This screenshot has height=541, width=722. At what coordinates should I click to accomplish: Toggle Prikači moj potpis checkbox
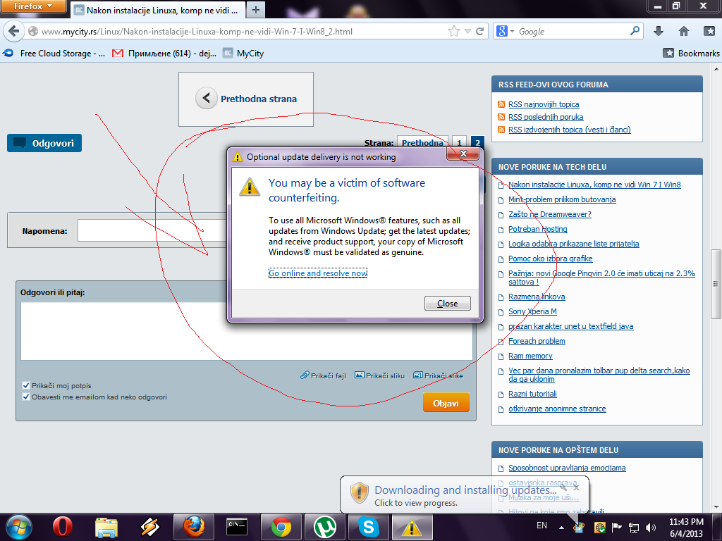[x=26, y=385]
